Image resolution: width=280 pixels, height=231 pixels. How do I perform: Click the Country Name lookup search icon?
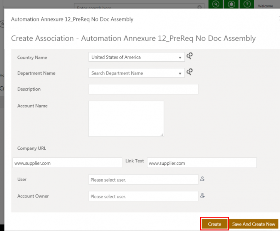189,56
